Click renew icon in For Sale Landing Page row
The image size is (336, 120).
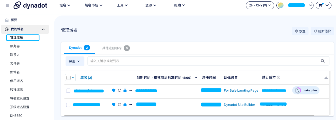[x=119, y=90]
